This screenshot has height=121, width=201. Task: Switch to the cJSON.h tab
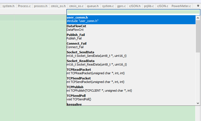click(135, 6)
